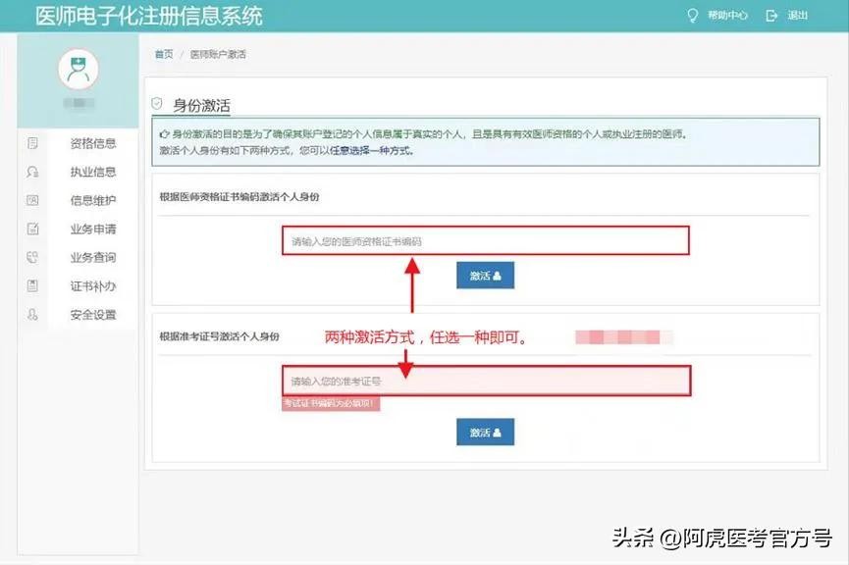The width and height of the screenshot is (849, 565).
Task: Open the 执业信息 menu item
Action: pyautogui.click(x=93, y=172)
